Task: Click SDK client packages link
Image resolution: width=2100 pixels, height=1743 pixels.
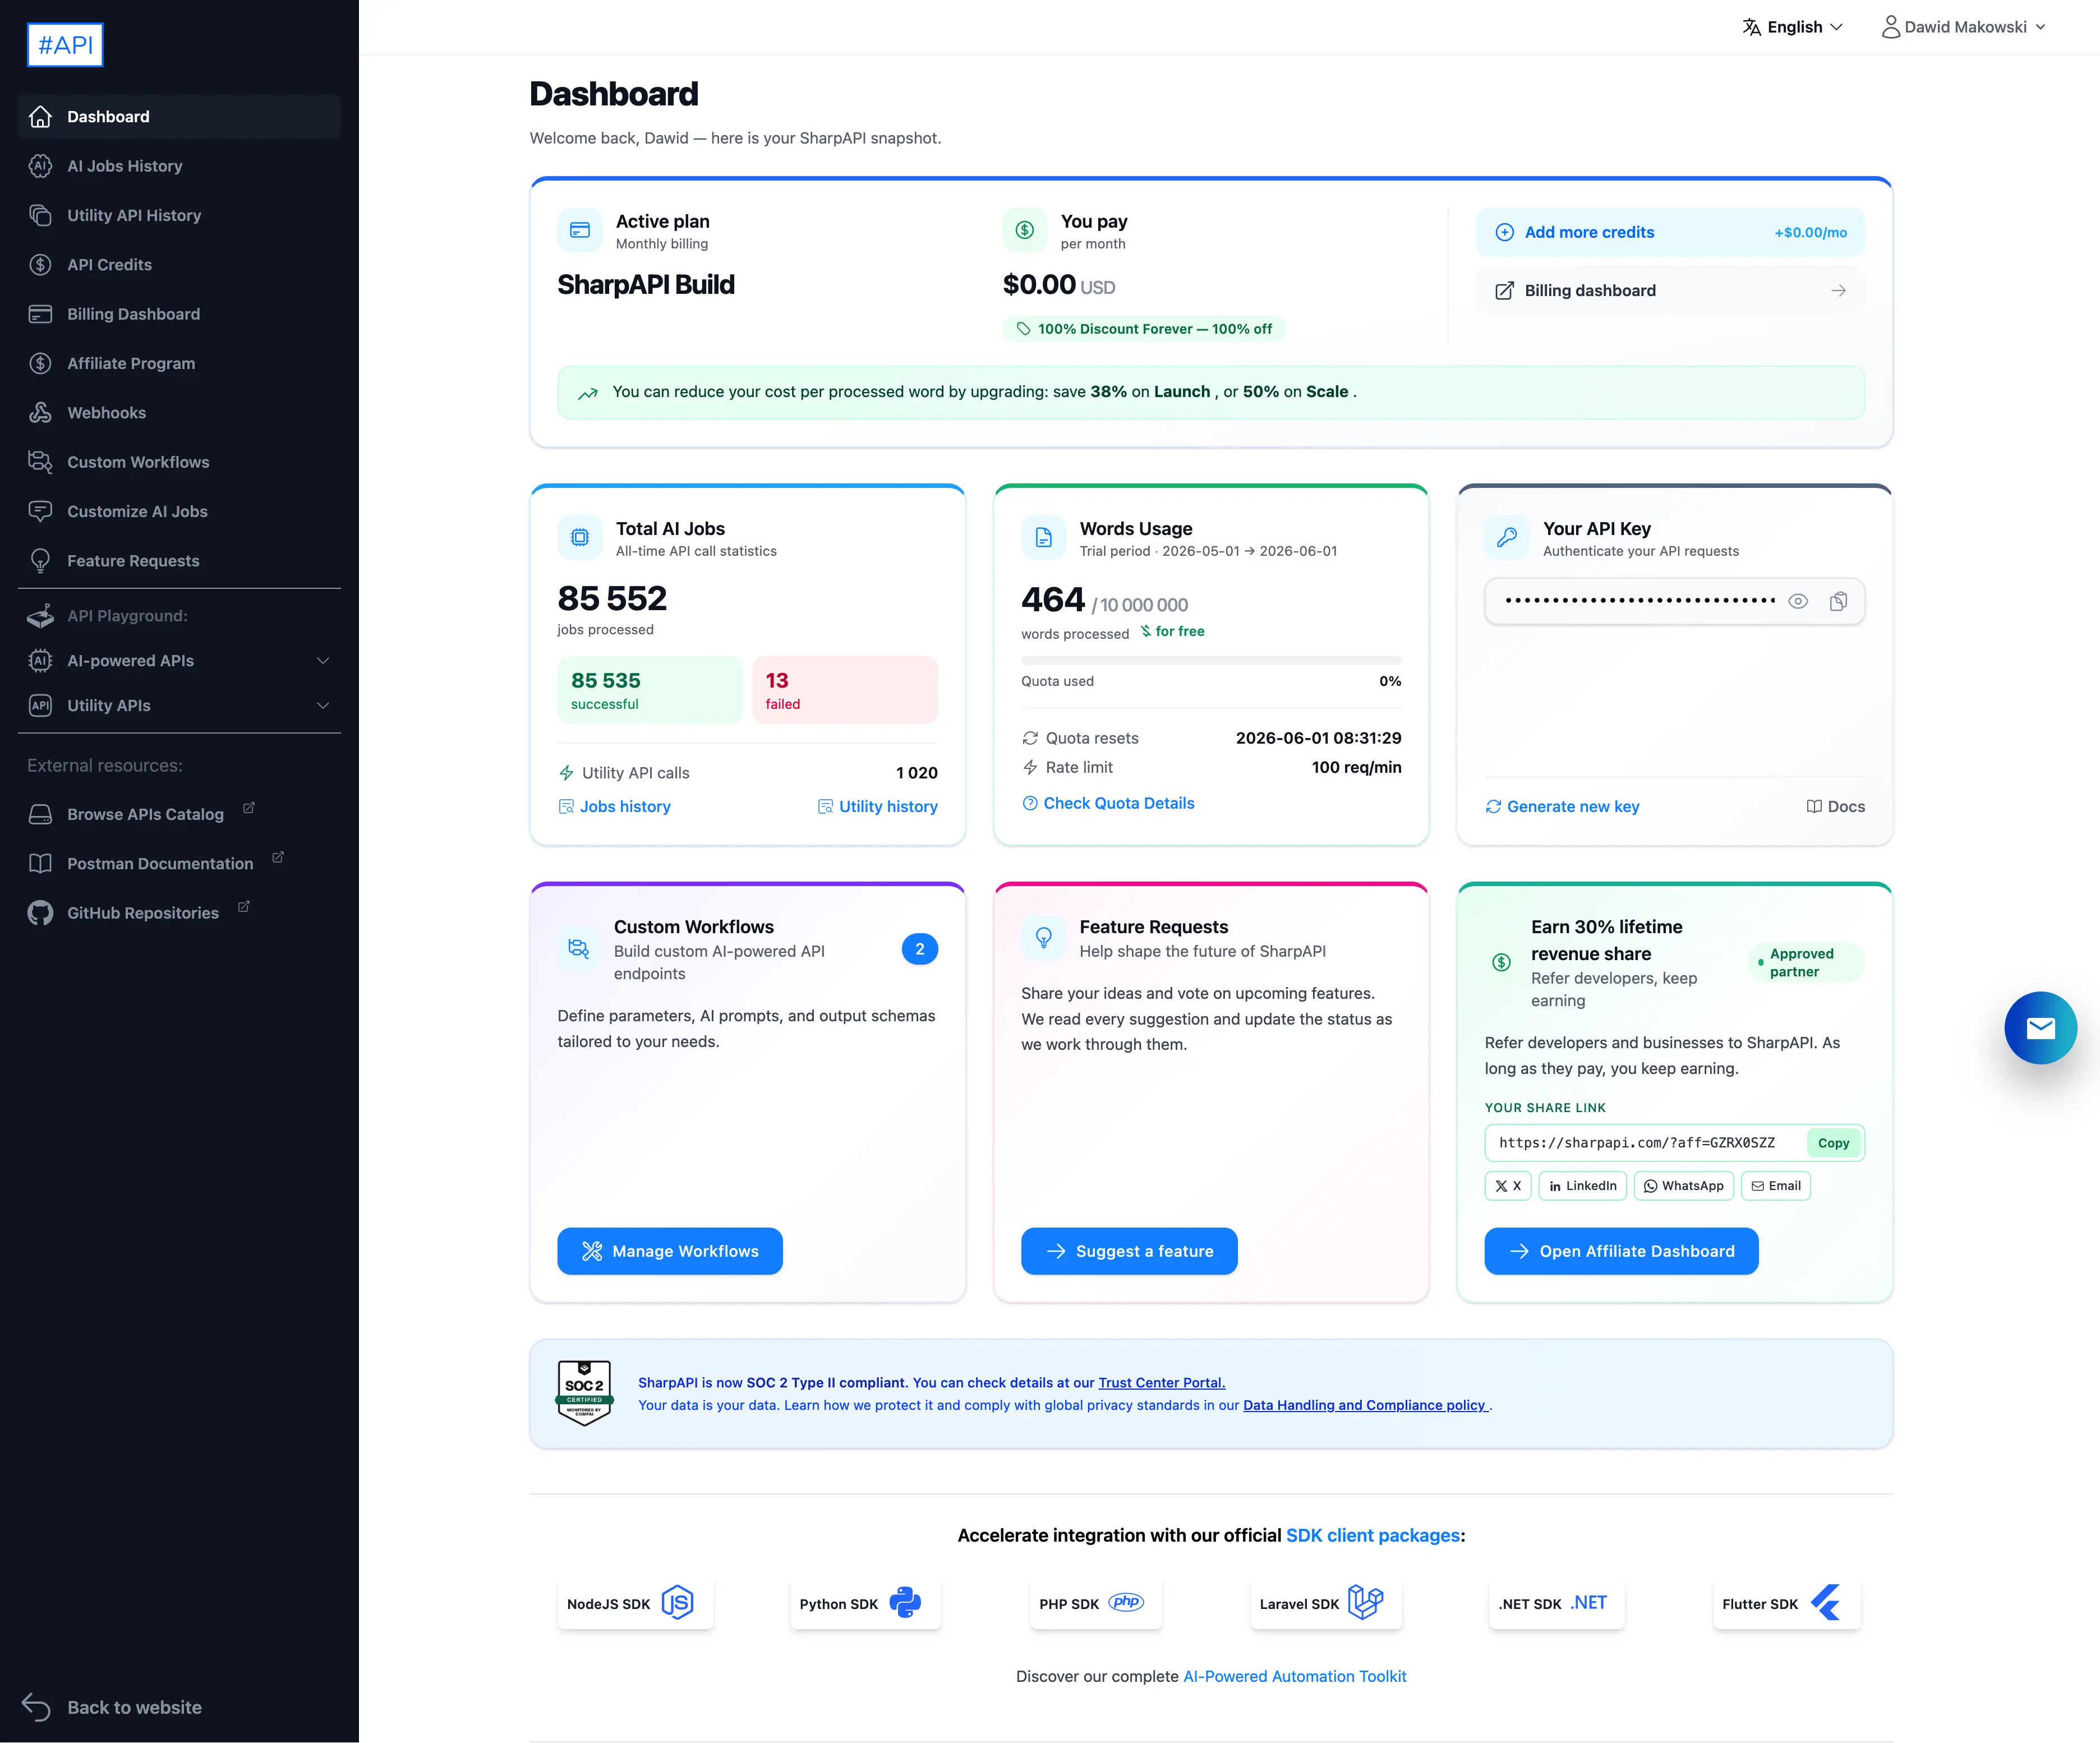Action: [x=1372, y=1536]
